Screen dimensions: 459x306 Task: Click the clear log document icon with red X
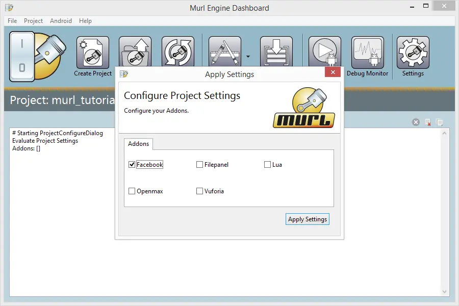[428, 122]
